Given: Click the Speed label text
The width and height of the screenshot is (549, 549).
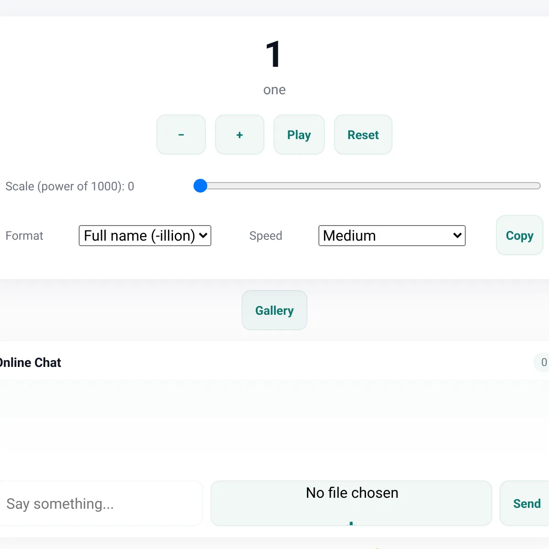Looking at the screenshot, I should tap(265, 236).
